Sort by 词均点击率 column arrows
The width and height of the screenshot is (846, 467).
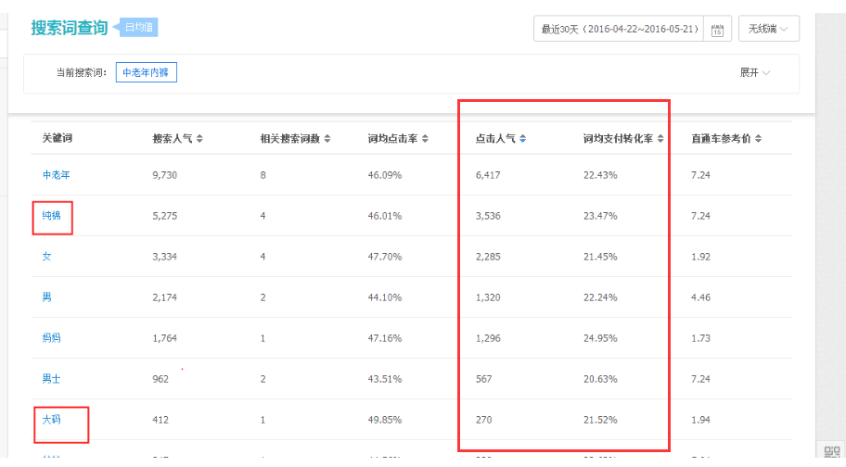425,138
